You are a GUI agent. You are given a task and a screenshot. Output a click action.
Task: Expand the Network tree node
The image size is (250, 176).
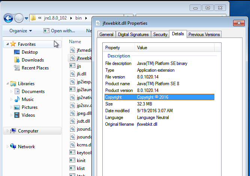tap(7, 147)
